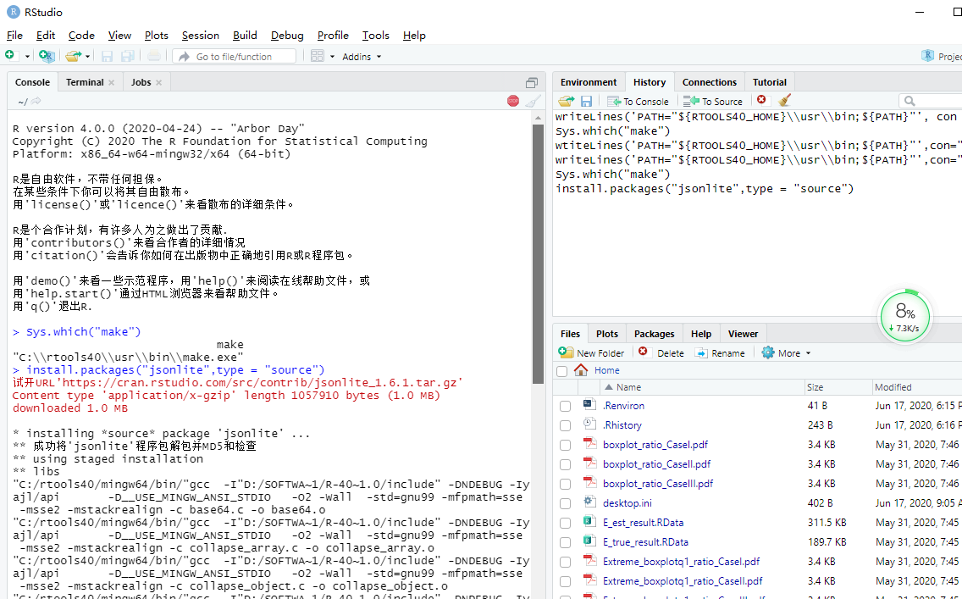The width and height of the screenshot is (962, 599).
Task: Click the Open File folder icon
Action: 73,57
